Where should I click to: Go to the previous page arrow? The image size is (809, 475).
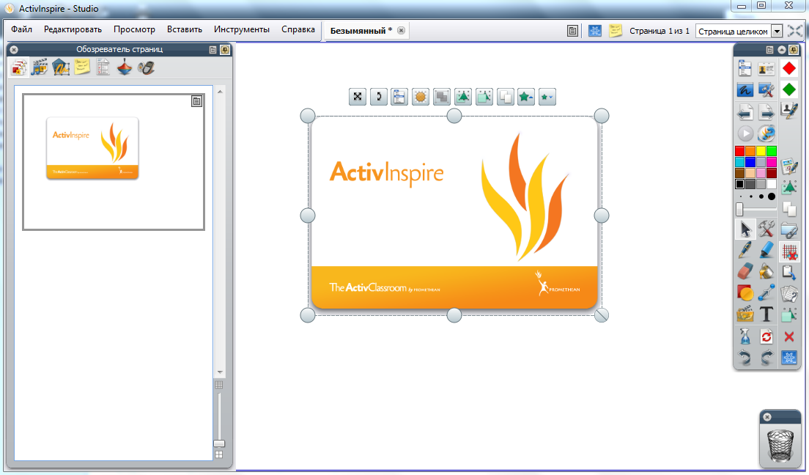745,112
